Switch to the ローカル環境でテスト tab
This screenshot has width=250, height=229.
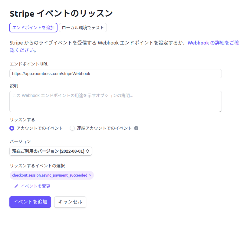(x=83, y=28)
